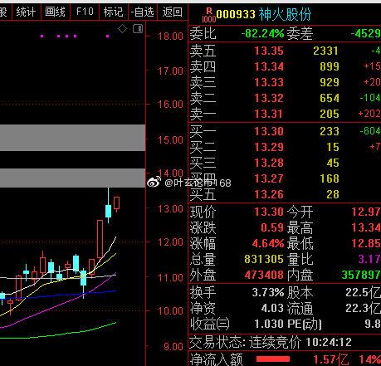The image size is (381, 366).
Task: Select 卖五 price 13.35
Action: click(x=269, y=51)
